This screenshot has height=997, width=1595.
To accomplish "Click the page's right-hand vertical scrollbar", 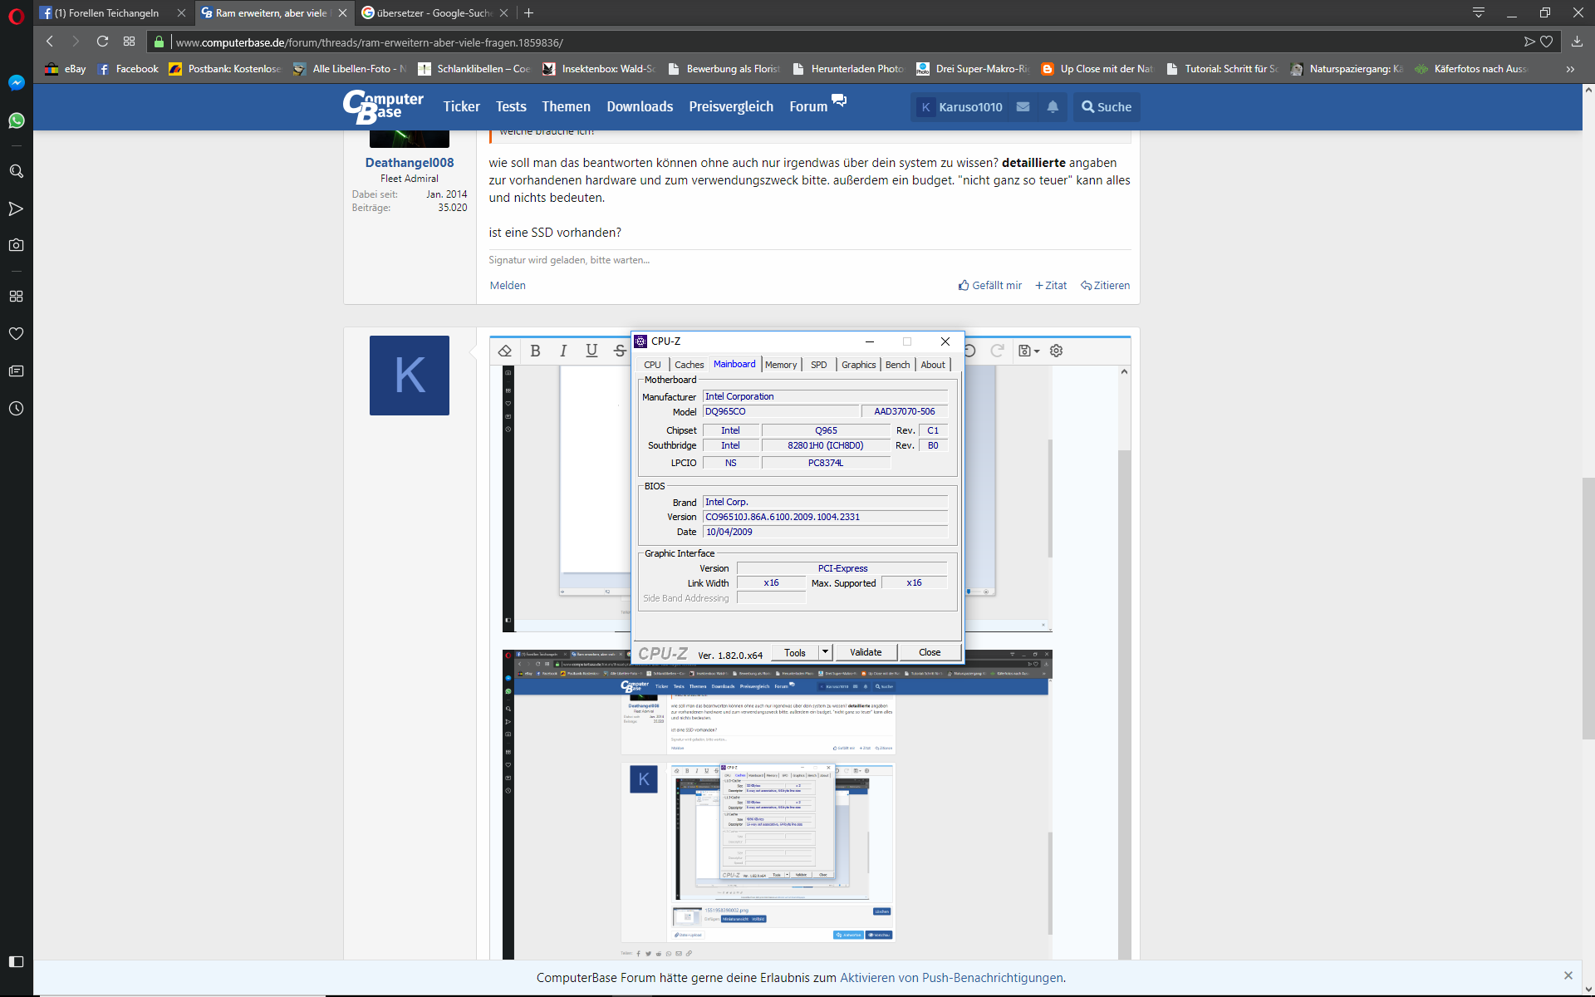I will pos(1588,607).
